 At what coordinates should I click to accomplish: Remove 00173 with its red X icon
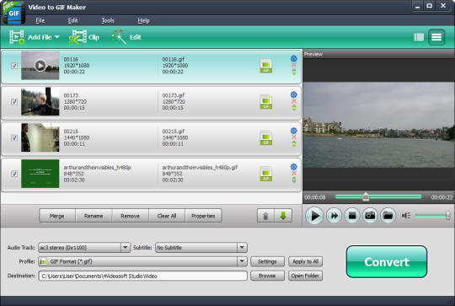[294, 101]
